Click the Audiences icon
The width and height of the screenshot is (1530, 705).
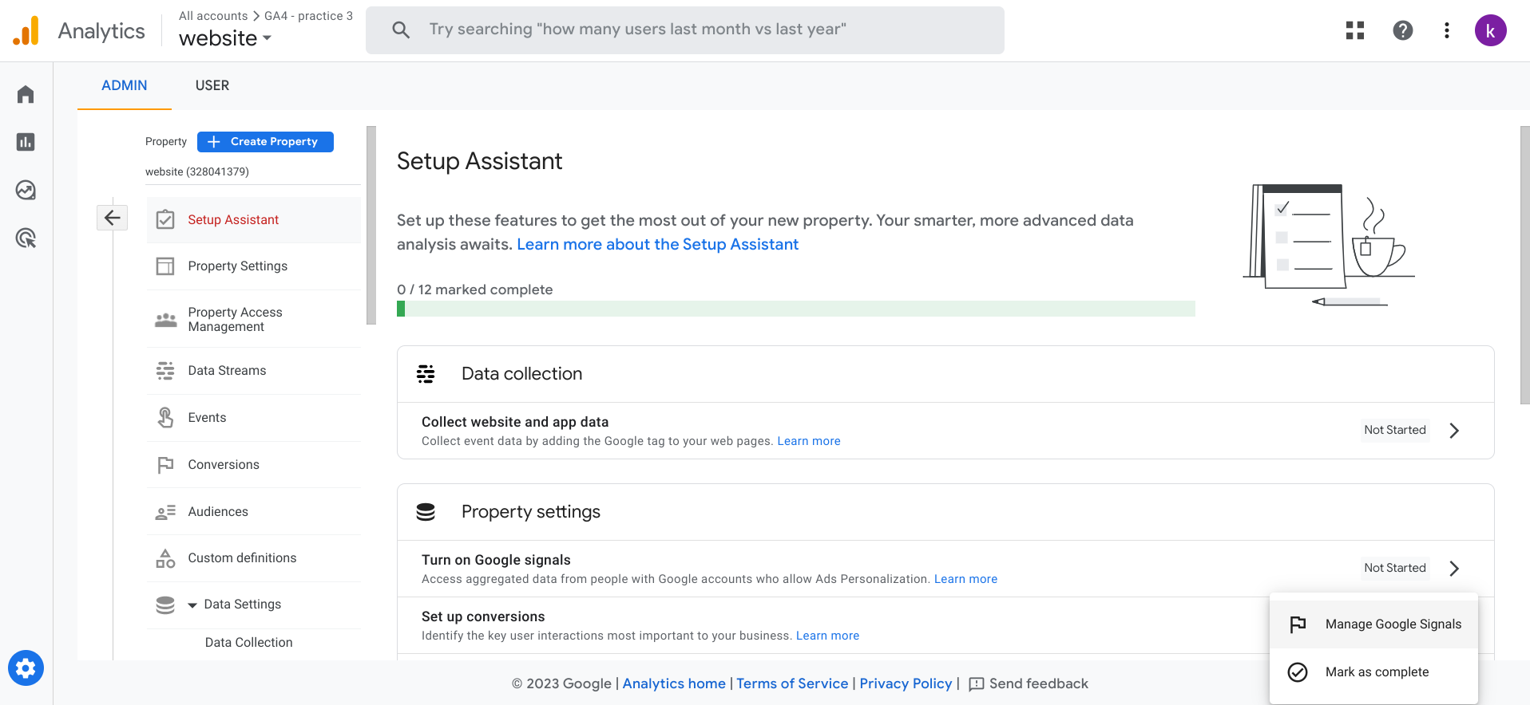pos(165,512)
